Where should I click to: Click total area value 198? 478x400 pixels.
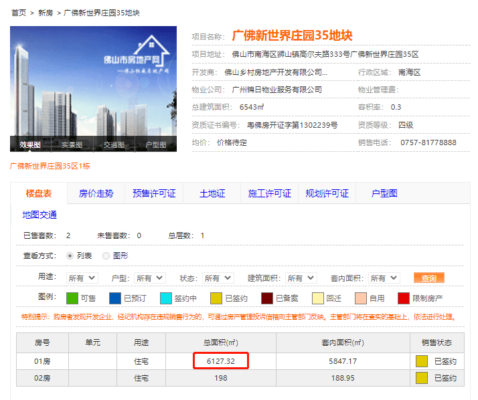point(221,378)
